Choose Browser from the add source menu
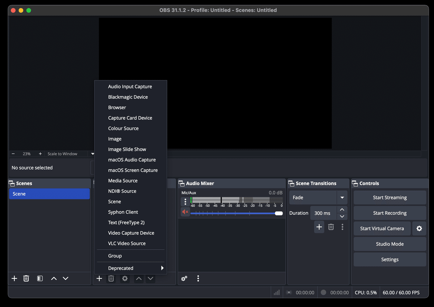Viewport: 434px width, 307px height. (x=117, y=107)
